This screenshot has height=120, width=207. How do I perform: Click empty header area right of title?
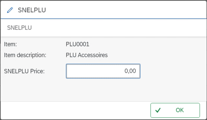coord(125,10)
